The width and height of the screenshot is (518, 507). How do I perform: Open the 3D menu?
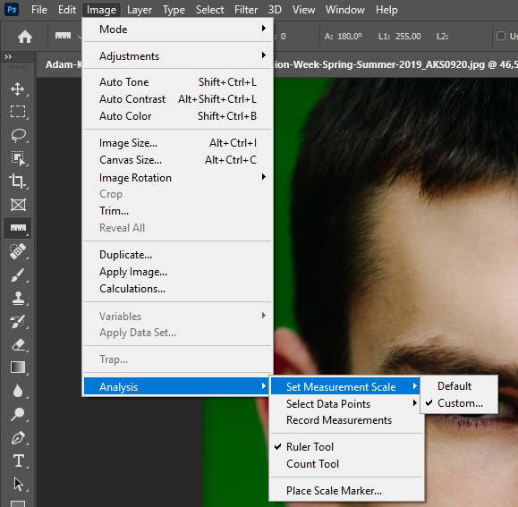pyautogui.click(x=275, y=10)
